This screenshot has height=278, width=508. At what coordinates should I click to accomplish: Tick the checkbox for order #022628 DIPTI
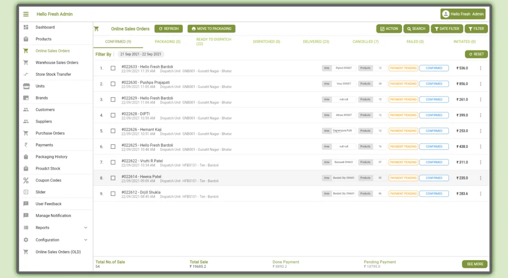click(x=113, y=115)
